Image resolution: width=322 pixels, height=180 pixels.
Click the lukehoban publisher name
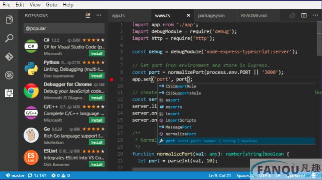(x=54, y=142)
